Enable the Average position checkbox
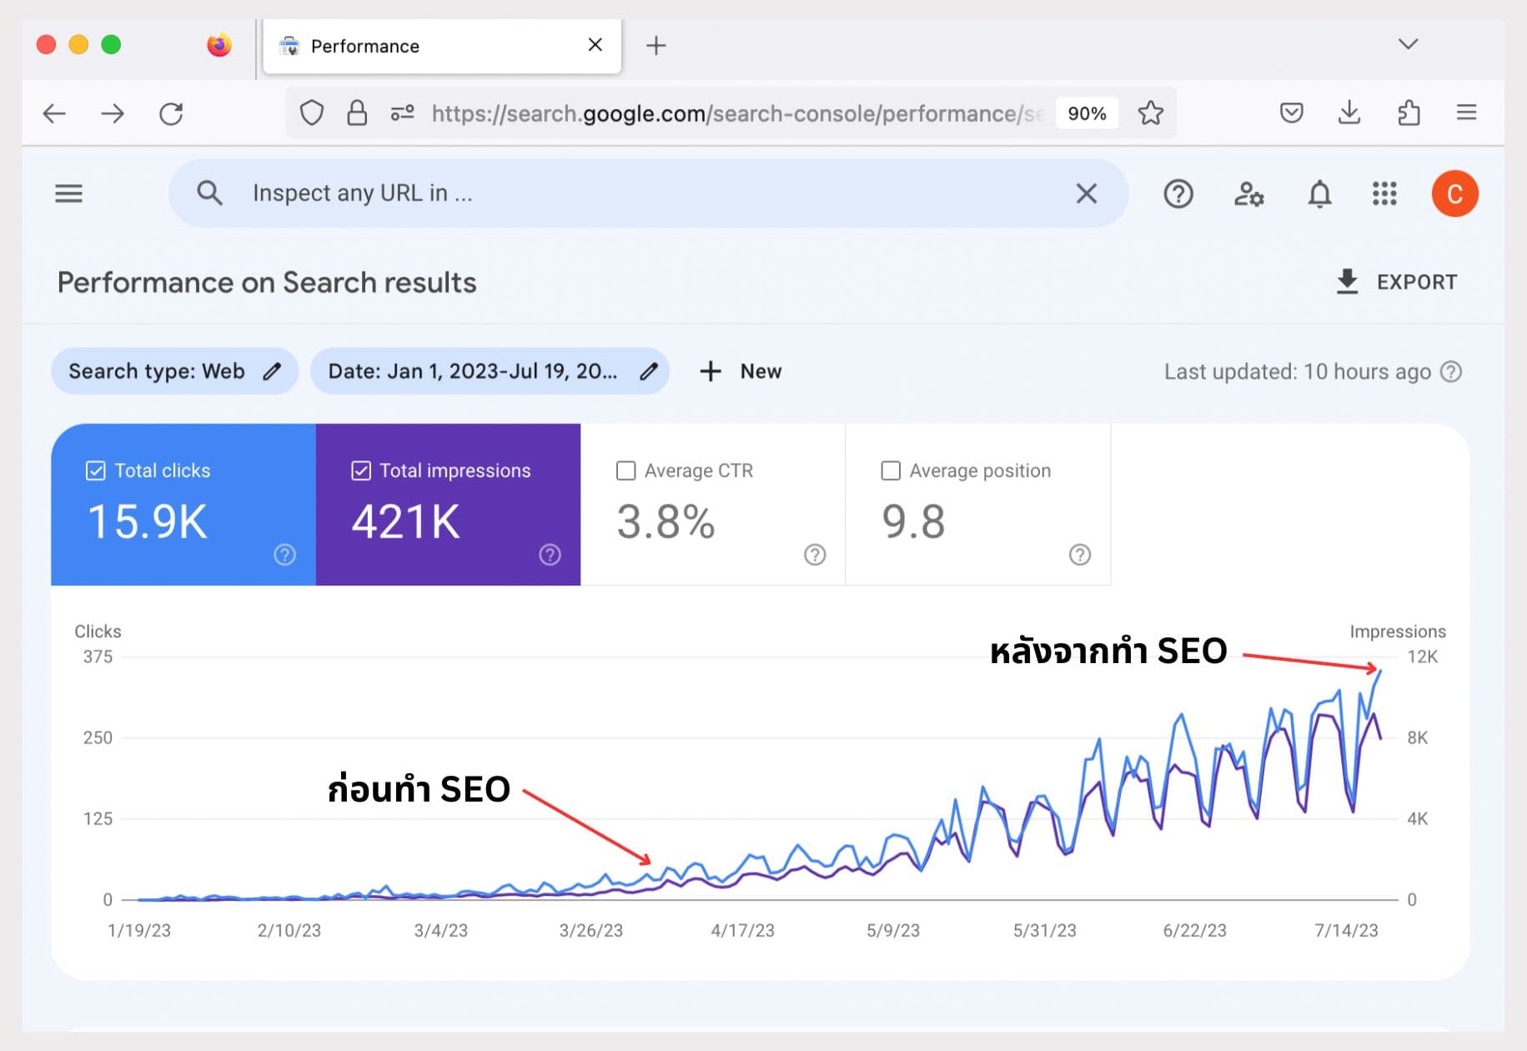This screenshot has height=1051, width=1527. (x=891, y=470)
